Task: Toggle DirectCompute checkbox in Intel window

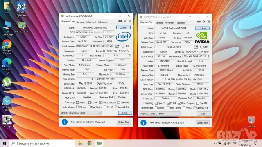Action: coord(100,102)
